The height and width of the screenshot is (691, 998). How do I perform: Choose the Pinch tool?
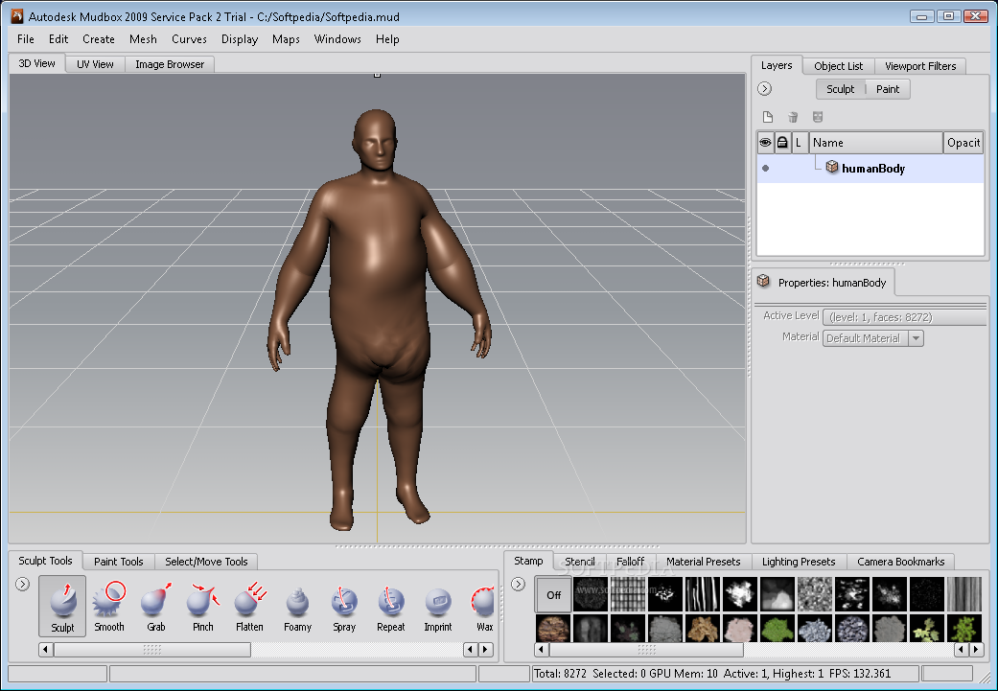point(202,606)
